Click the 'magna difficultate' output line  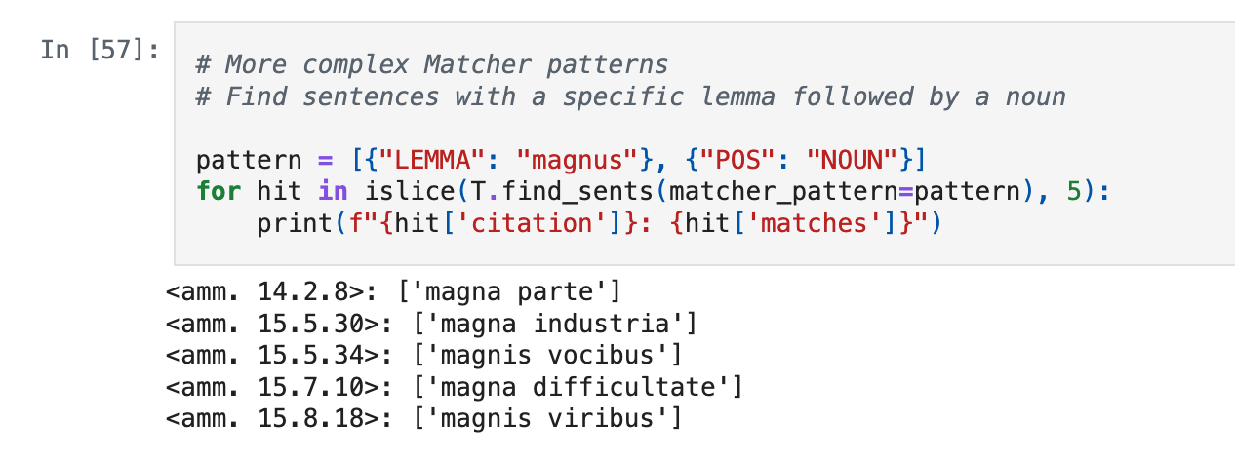[x=455, y=387]
